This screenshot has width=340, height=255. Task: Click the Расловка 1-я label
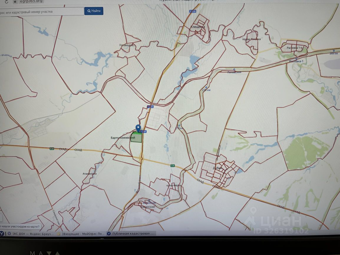coord(294,48)
